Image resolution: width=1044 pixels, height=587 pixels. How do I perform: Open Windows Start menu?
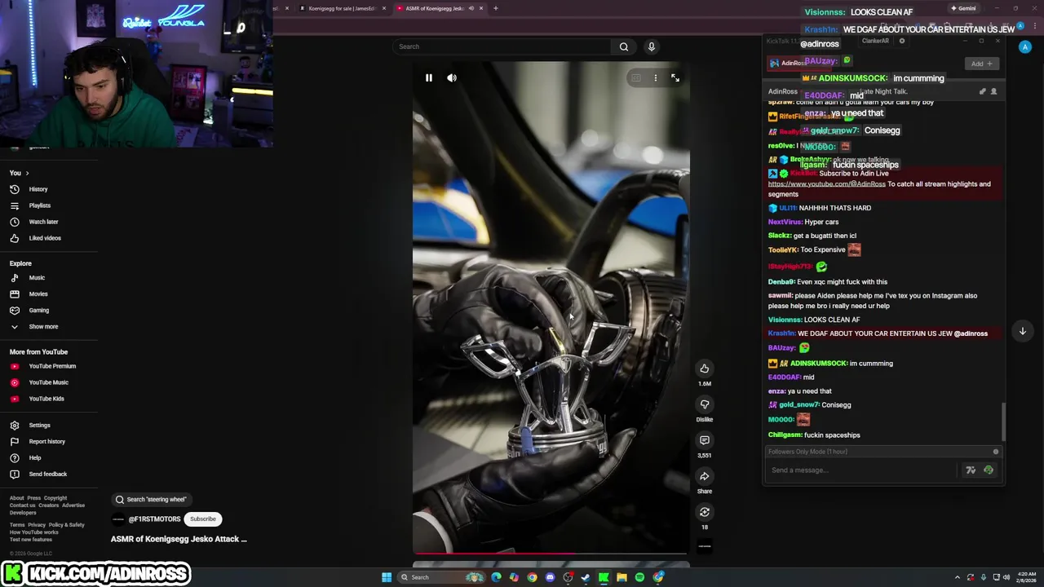(x=387, y=577)
